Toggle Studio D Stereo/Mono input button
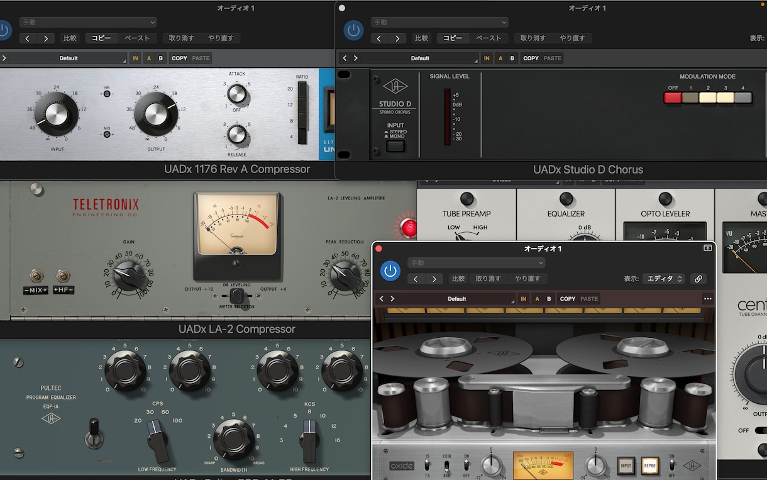Viewport: 767px width, 480px height. point(395,147)
